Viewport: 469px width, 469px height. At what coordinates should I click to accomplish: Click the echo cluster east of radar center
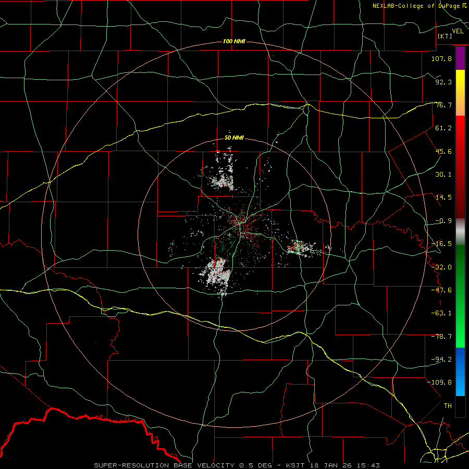click(301, 248)
